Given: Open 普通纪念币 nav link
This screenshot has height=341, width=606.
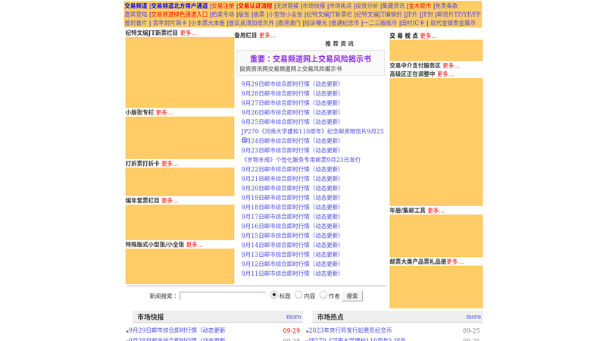Looking at the screenshot, I should [x=345, y=23].
